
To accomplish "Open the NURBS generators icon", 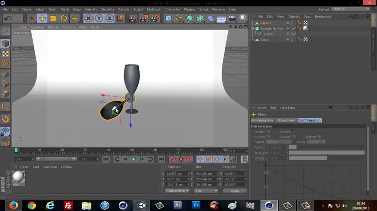I will pos(190,18).
